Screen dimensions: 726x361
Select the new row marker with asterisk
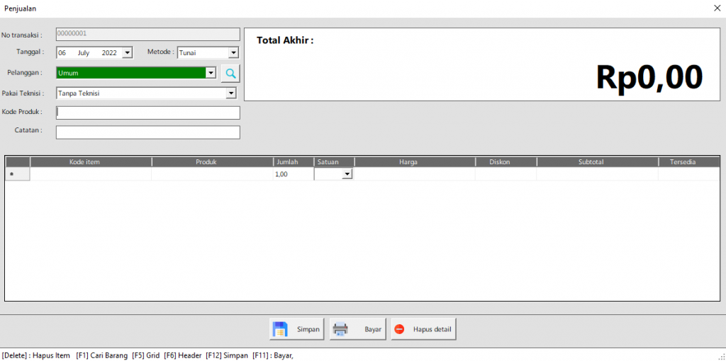coord(18,174)
